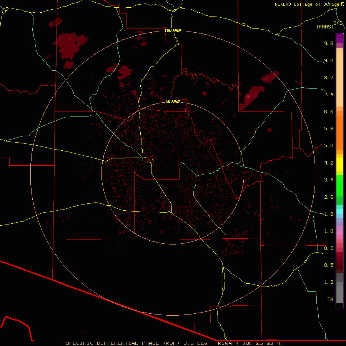
Task: Click the 9.8 value on the color scale
Action: coord(329,43)
